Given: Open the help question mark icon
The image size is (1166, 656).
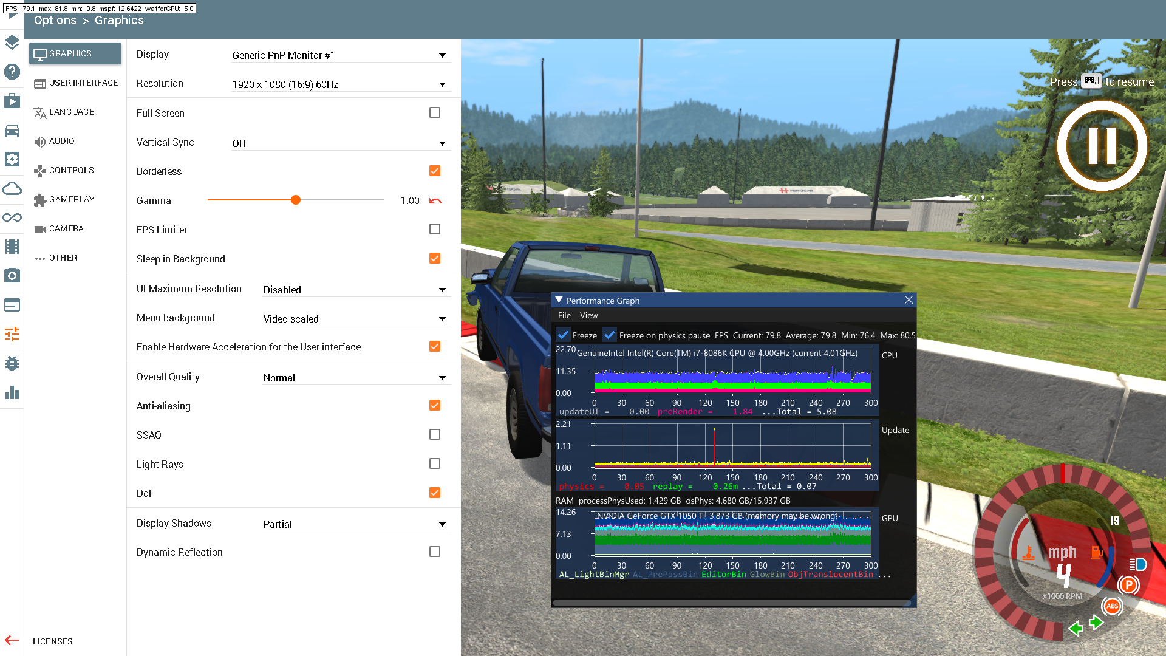Looking at the screenshot, I should click(x=12, y=72).
